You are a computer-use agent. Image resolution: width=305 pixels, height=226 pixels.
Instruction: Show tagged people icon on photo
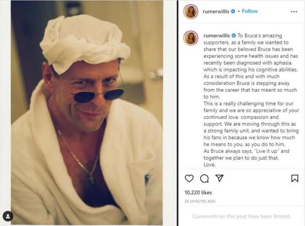pyautogui.click(x=8, y=216)
